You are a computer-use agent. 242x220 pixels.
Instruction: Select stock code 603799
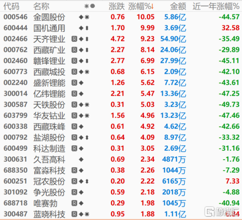pos(15,115)
